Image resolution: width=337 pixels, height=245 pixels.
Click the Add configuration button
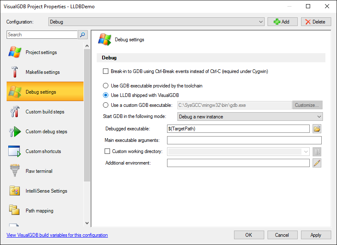pyautogui.click(x=282, y=22)
